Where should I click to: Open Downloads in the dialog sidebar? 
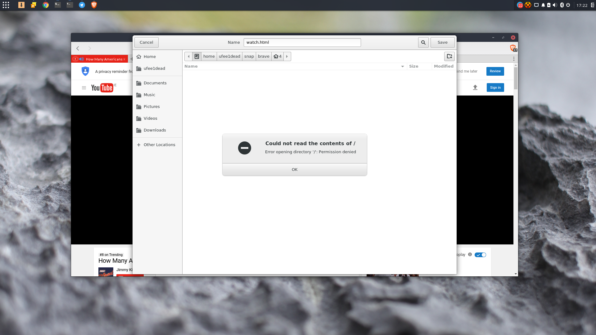157,130
